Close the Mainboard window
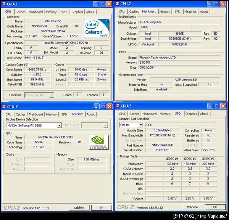The height and width of the screenshot is (220, 229). coord(223,4)
